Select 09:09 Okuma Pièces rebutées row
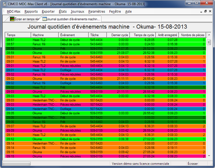 click(105, 130)
